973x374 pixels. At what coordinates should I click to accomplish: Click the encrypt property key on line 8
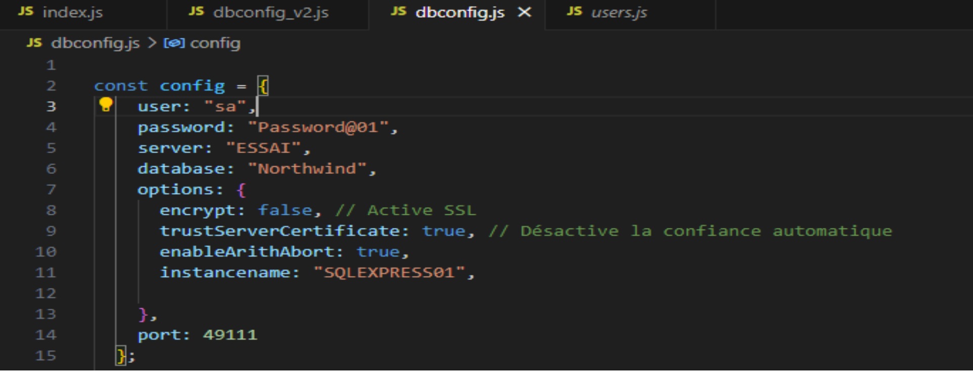coord(198,211)
